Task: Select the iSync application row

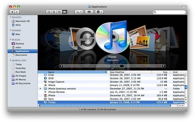Action: pos(111,99)
